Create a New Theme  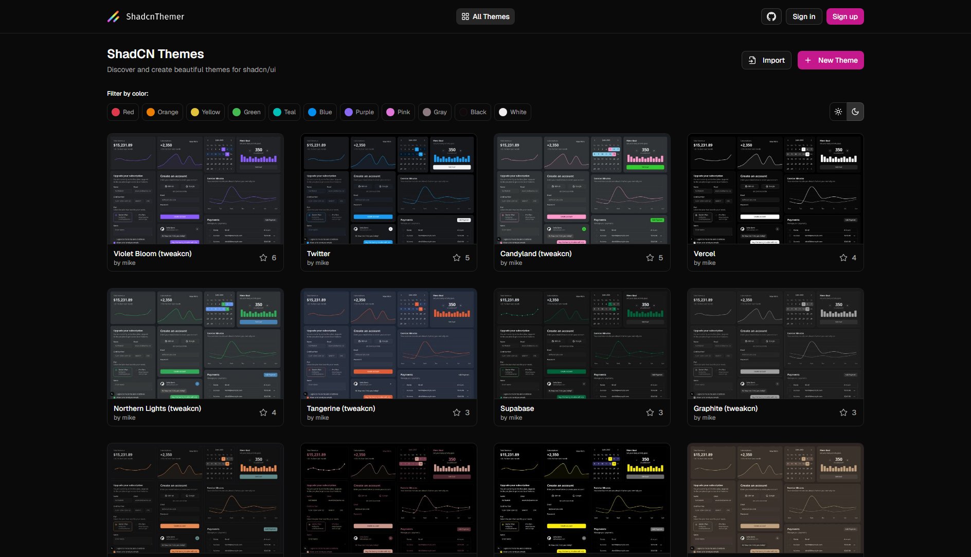tap(831, 60)
